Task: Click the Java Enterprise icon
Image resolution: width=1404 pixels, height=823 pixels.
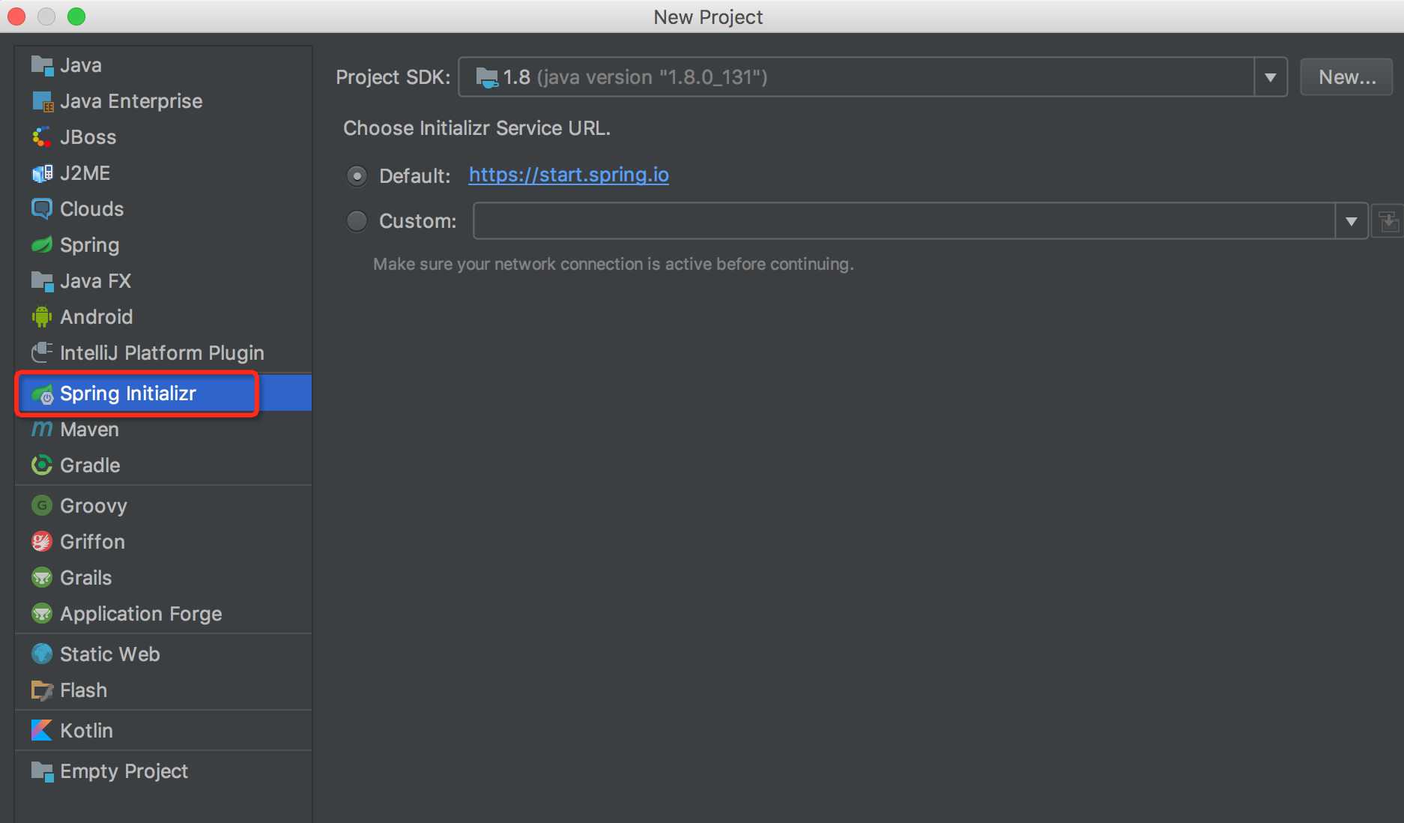Action: [42, 101]
